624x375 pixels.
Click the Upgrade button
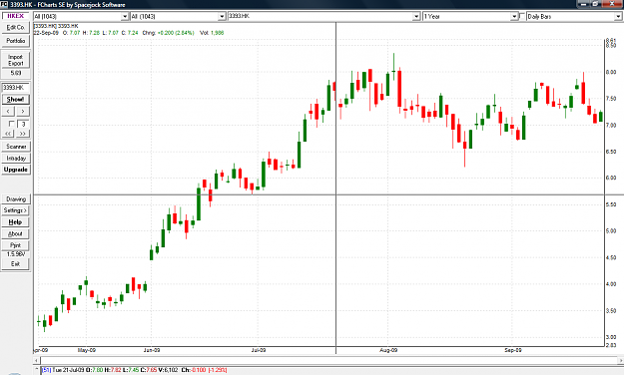pyautogui.click(x=16, y=170)
